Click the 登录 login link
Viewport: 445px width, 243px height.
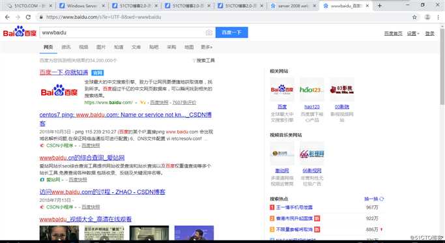tap(429, 33)
